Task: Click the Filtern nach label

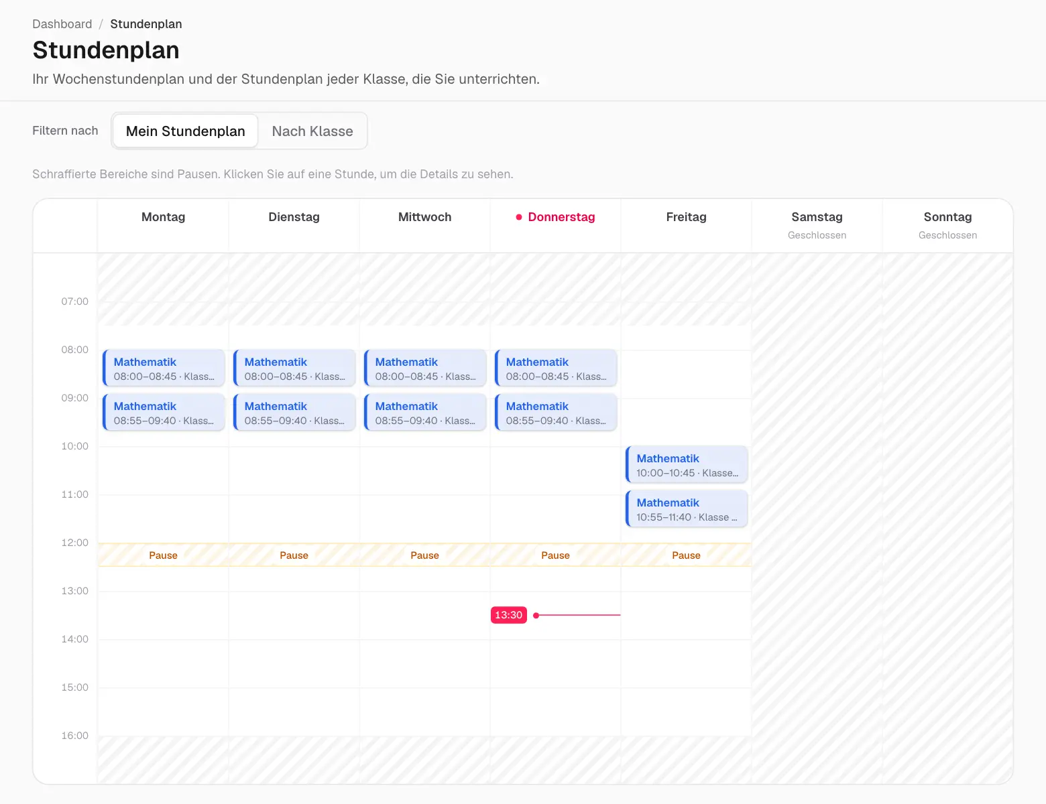Action: [65, 131]
